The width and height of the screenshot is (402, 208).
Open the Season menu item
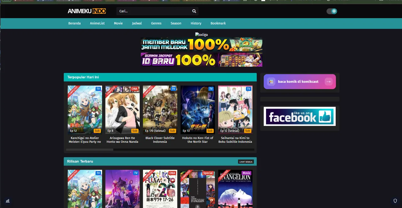point(176,23)
